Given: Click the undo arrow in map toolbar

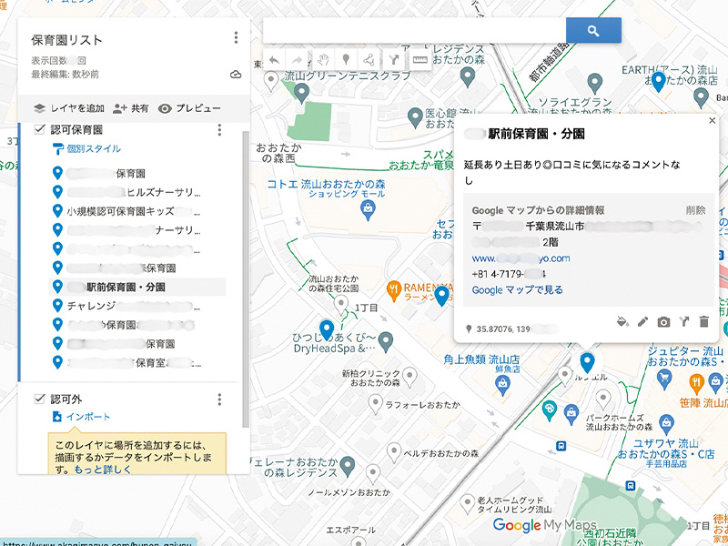Looking at the screenshot, I should click(275, 59).
